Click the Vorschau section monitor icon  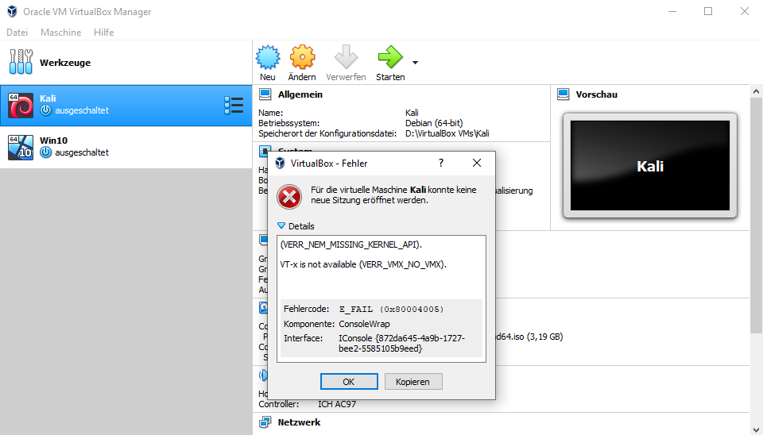pos(563,94)
